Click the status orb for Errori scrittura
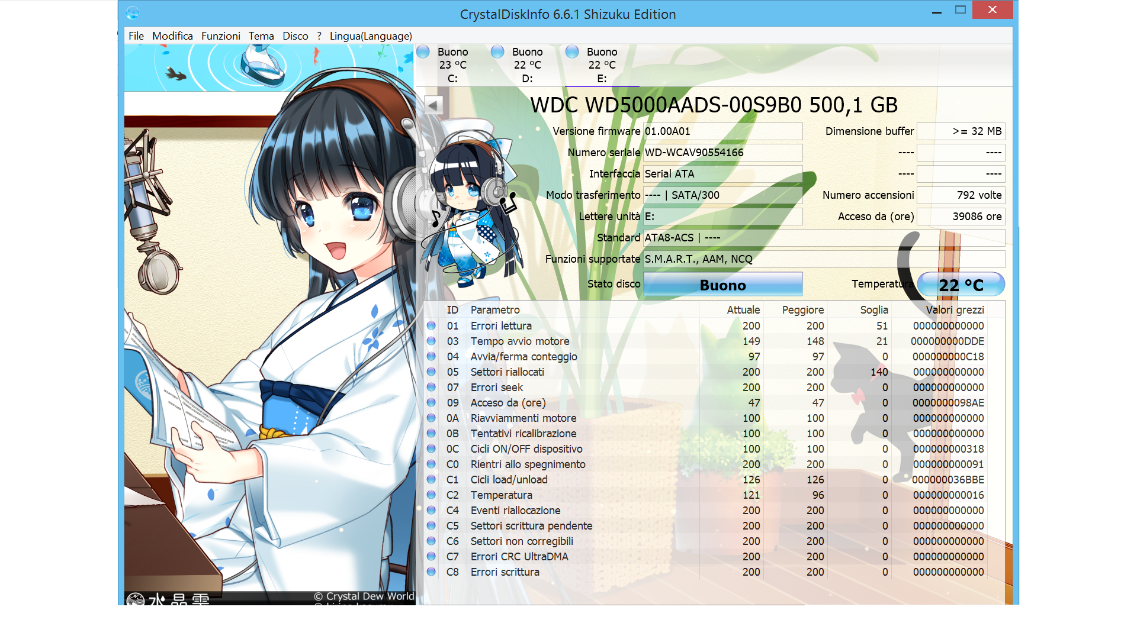 pos(431,572)
